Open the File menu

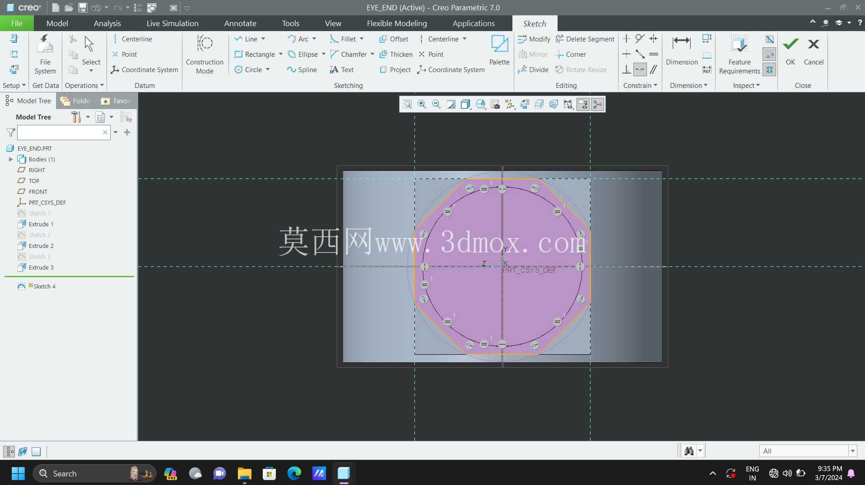point(17,23)
